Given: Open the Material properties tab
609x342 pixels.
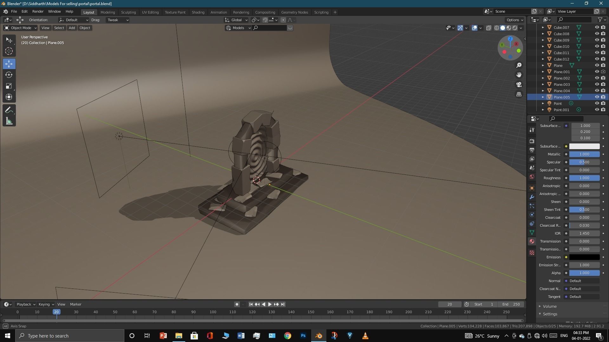Looking at the screenshot, I should [x=532, y=241].
